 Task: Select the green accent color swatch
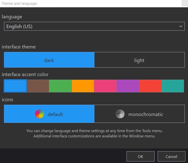60,86
